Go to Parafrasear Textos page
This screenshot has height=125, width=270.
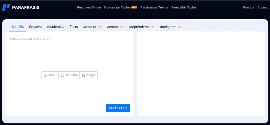(154, 7)
